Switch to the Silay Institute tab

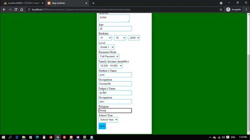pos(67,3)
